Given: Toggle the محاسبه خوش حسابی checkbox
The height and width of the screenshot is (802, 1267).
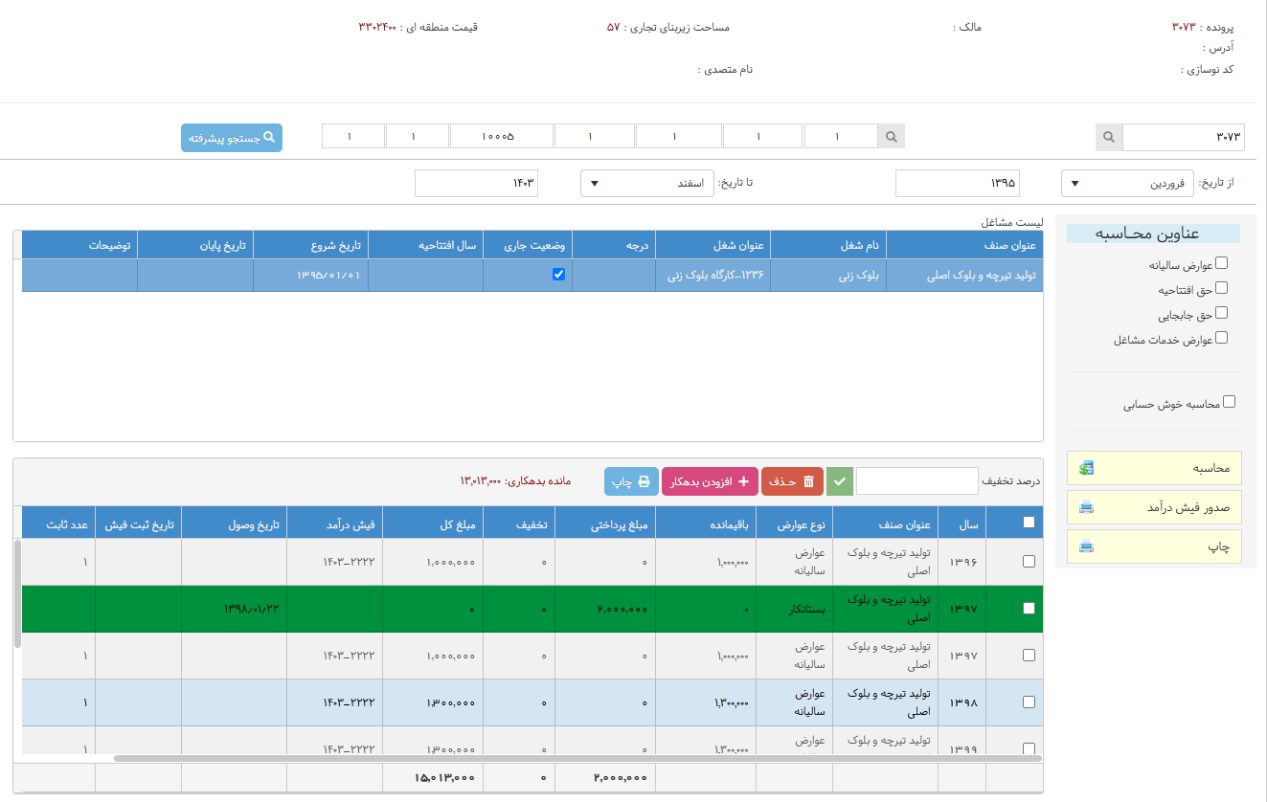Looking at the screenshot, I should coord(1230,402).
